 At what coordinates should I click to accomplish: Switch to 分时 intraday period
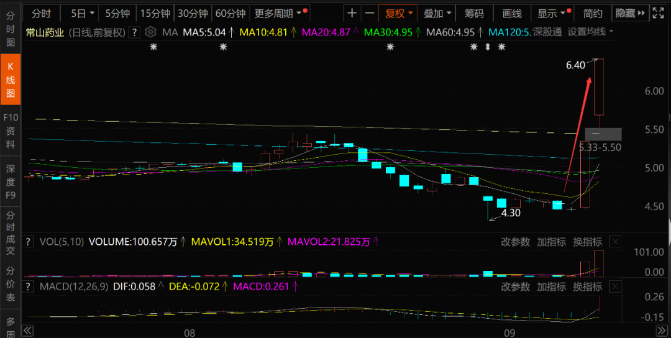tap(42, 14)
